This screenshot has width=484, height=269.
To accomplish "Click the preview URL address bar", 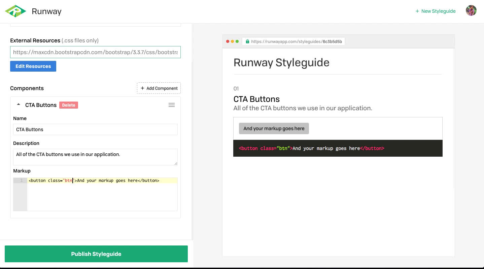I will tap(296, 42).
